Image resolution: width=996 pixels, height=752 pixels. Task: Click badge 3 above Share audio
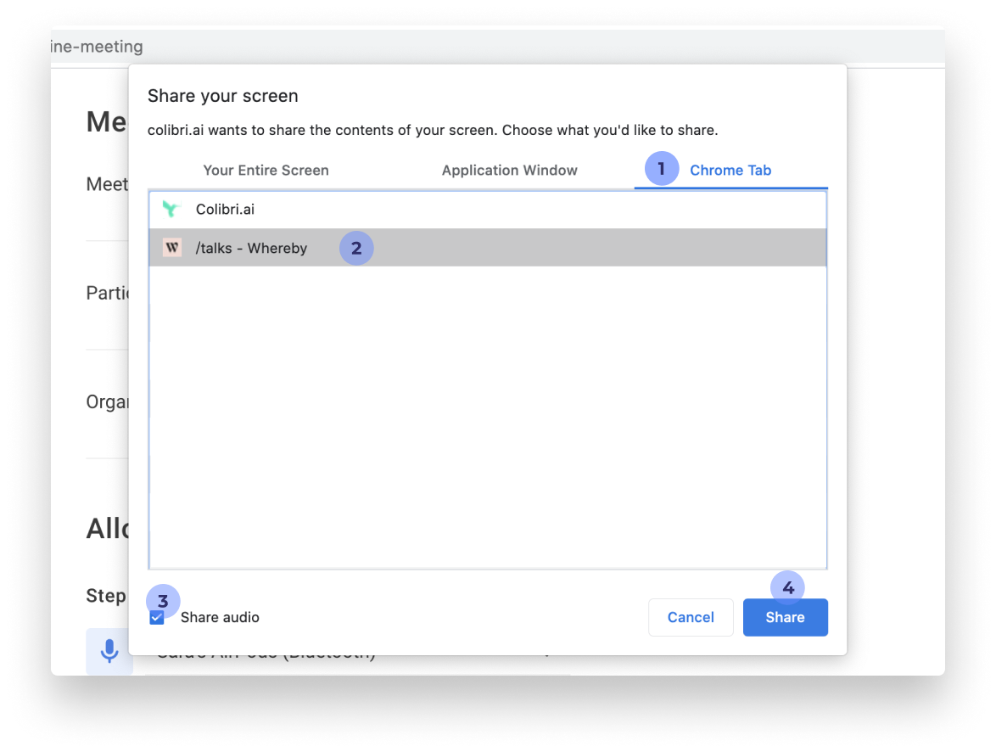(164, 600)
